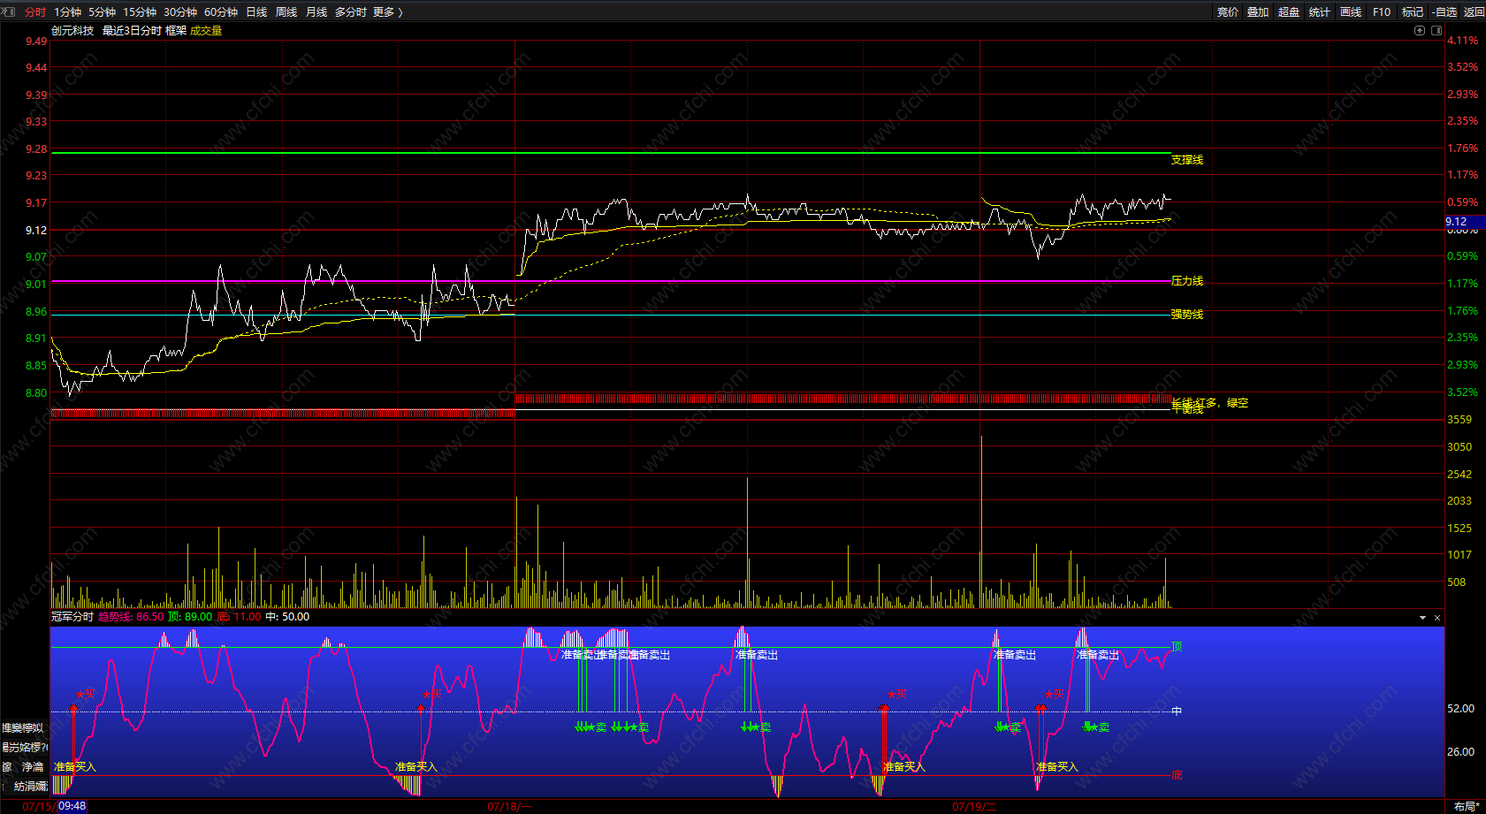Select the 15分钟 period tab
The height and width of the screenshot is (814, 1486).
pyautogui.click(x=140, y=12)
